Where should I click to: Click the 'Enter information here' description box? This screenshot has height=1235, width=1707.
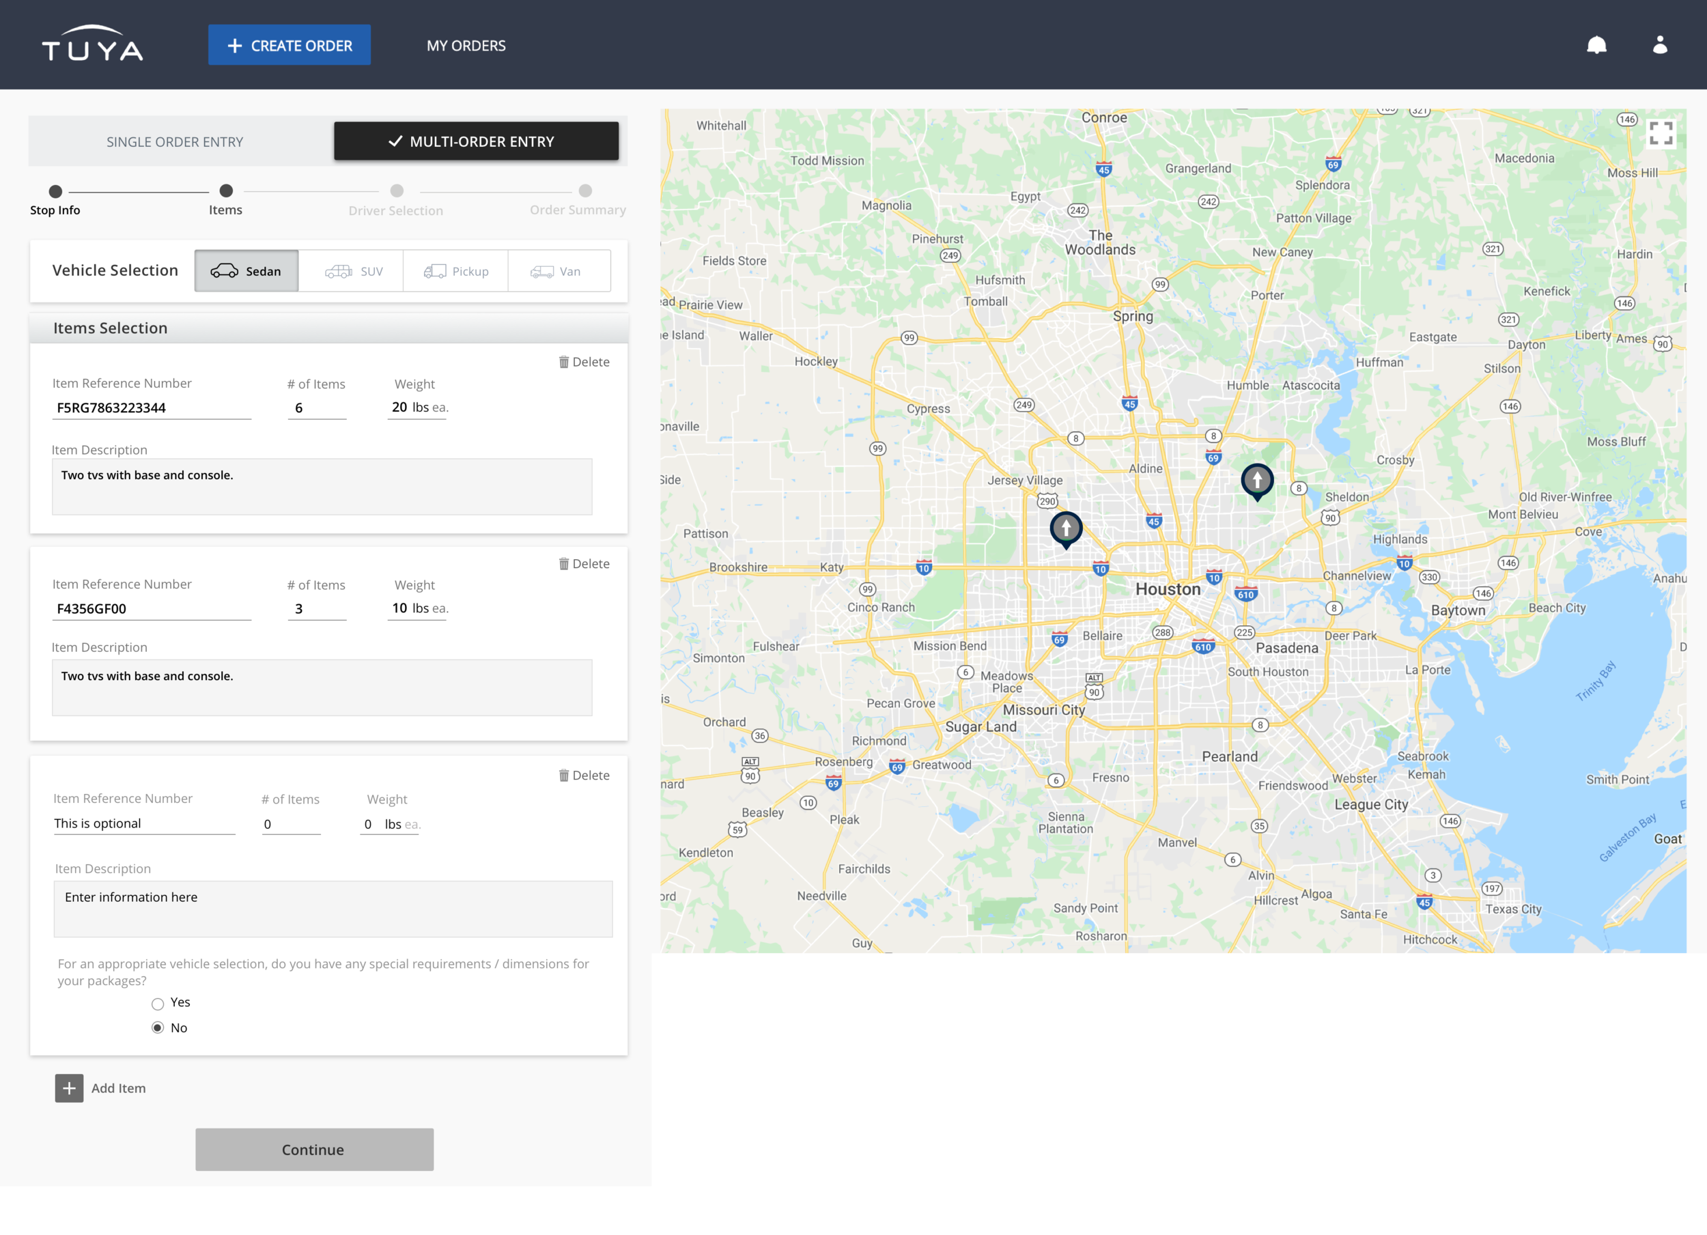tap(333, 909)
